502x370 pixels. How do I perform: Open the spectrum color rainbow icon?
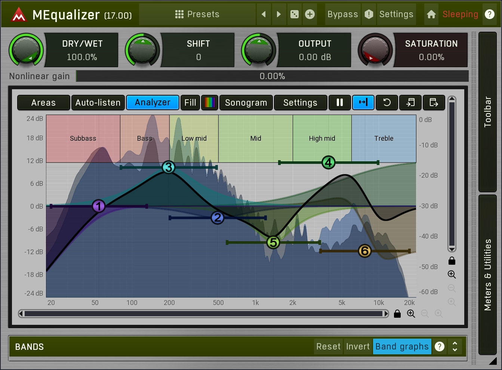[210, 102]
